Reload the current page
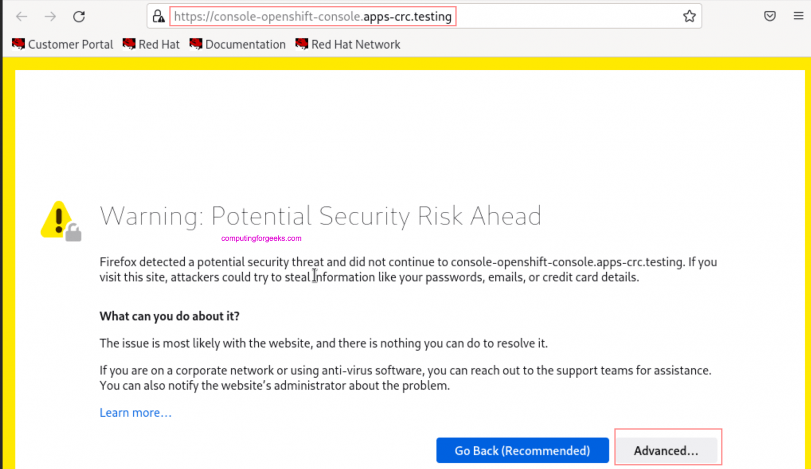The width and height of the screenshot is (811, 469). 79,16
